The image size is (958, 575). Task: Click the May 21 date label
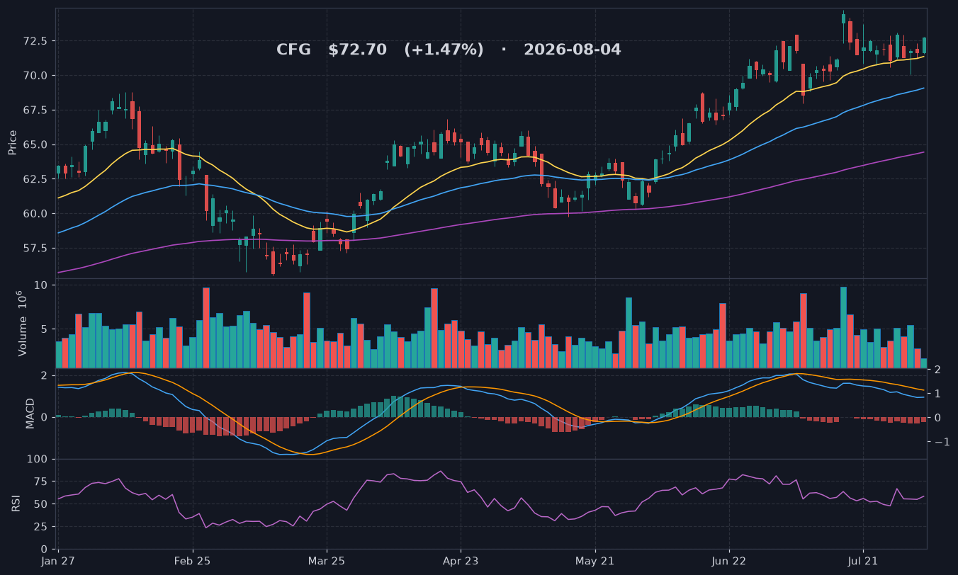tap(595, 561)
